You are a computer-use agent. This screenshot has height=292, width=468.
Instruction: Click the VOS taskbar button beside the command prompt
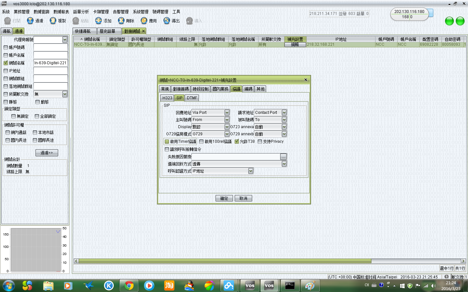[269, 286]
